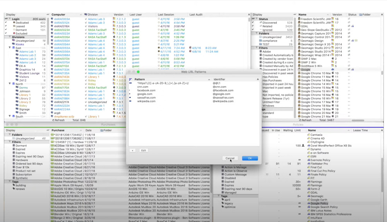Click the Refresh icon in Computers panel
The width and height of the screenshot is (387, 222).
pyautogui.click(x=53, y=120)
